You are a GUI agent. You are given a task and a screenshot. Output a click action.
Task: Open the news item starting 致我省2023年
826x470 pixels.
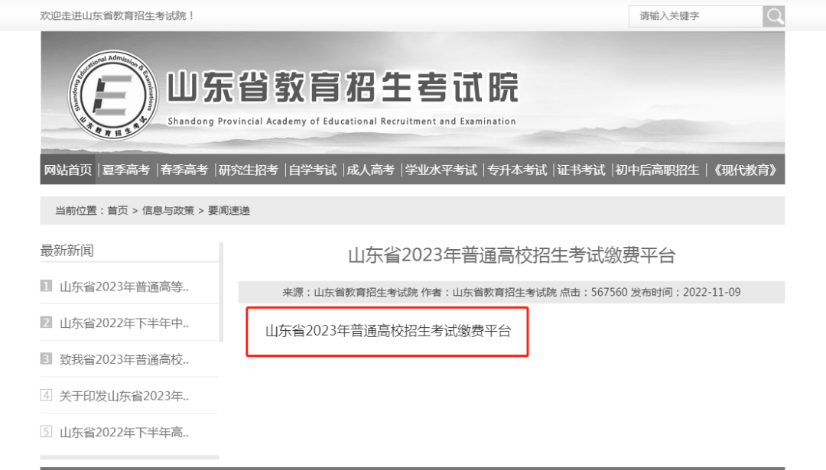coord(126,359)
